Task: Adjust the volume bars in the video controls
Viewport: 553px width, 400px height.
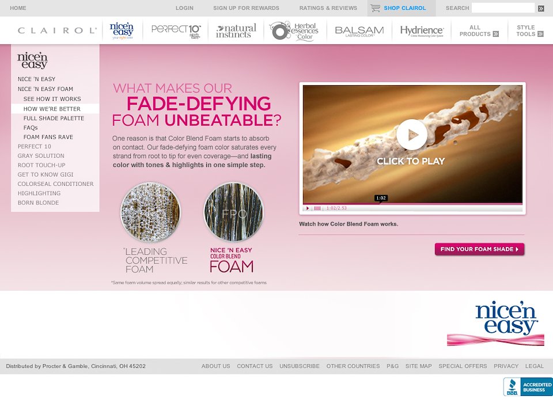Action: point(317,208)
